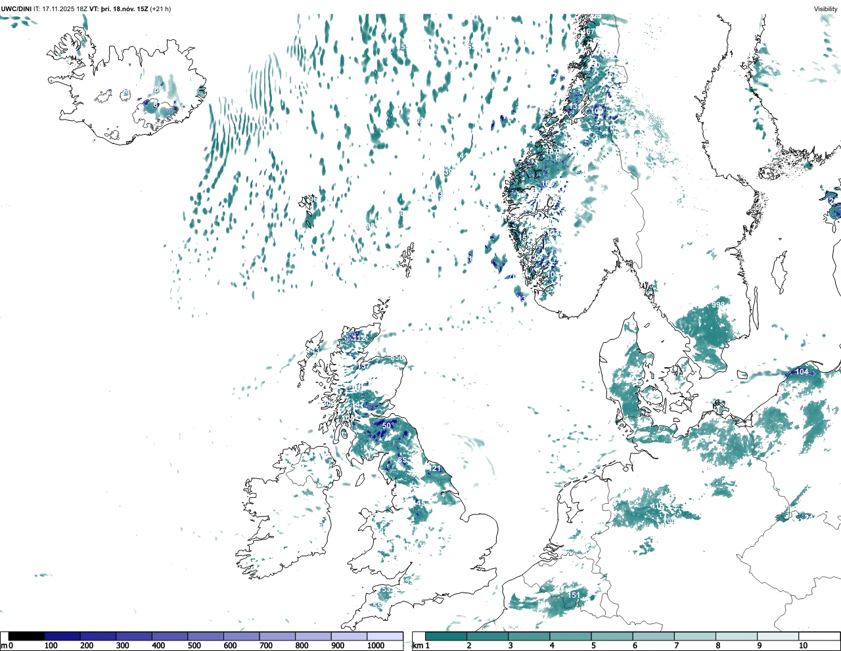Pick the 600–700 m legend swatch

242,636
